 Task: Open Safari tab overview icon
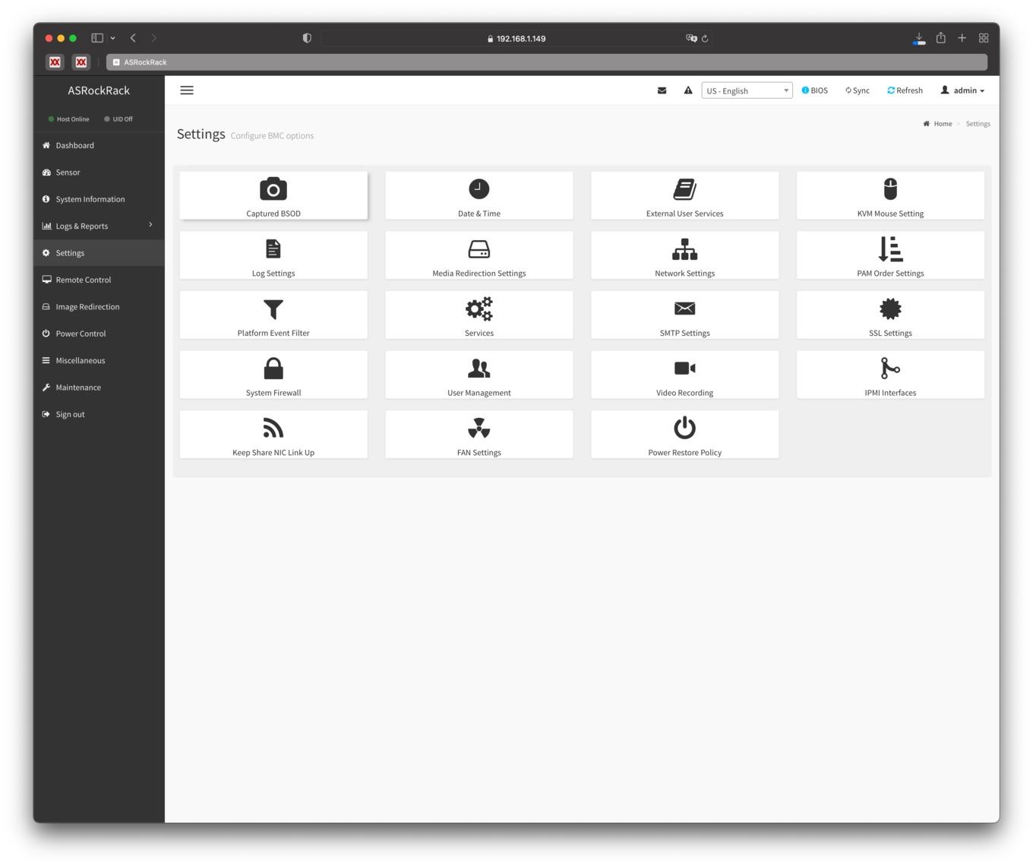click(984, 38)
